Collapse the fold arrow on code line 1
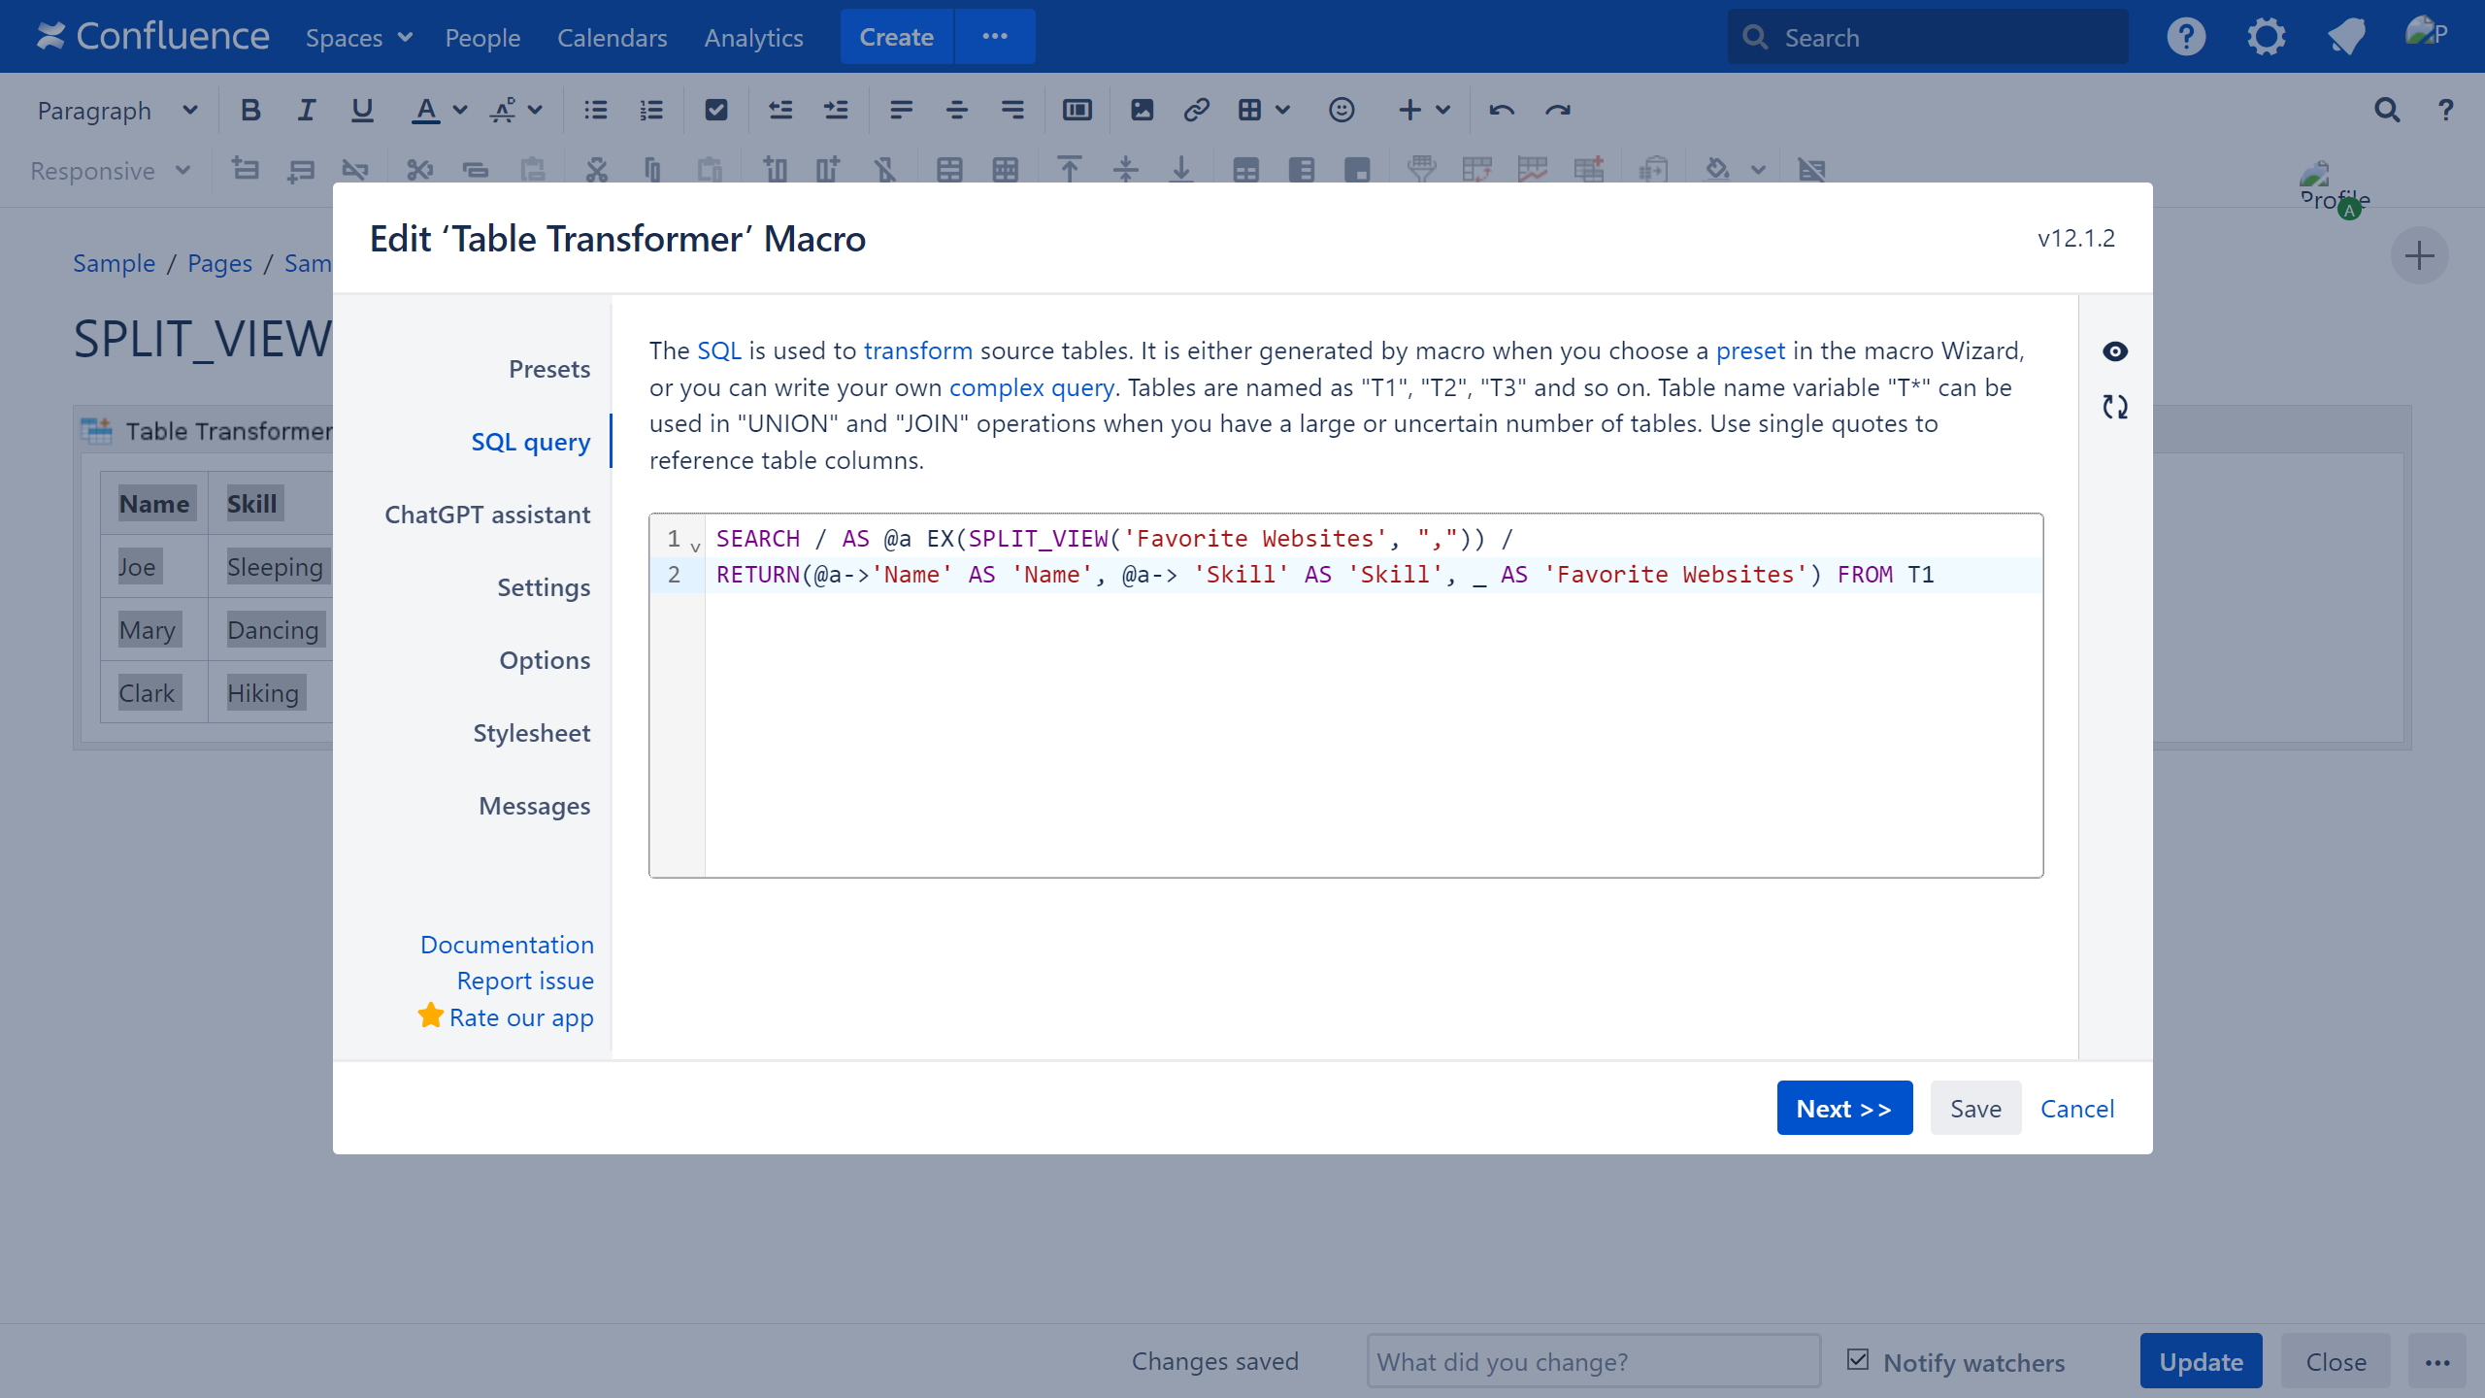 [695, 547]
